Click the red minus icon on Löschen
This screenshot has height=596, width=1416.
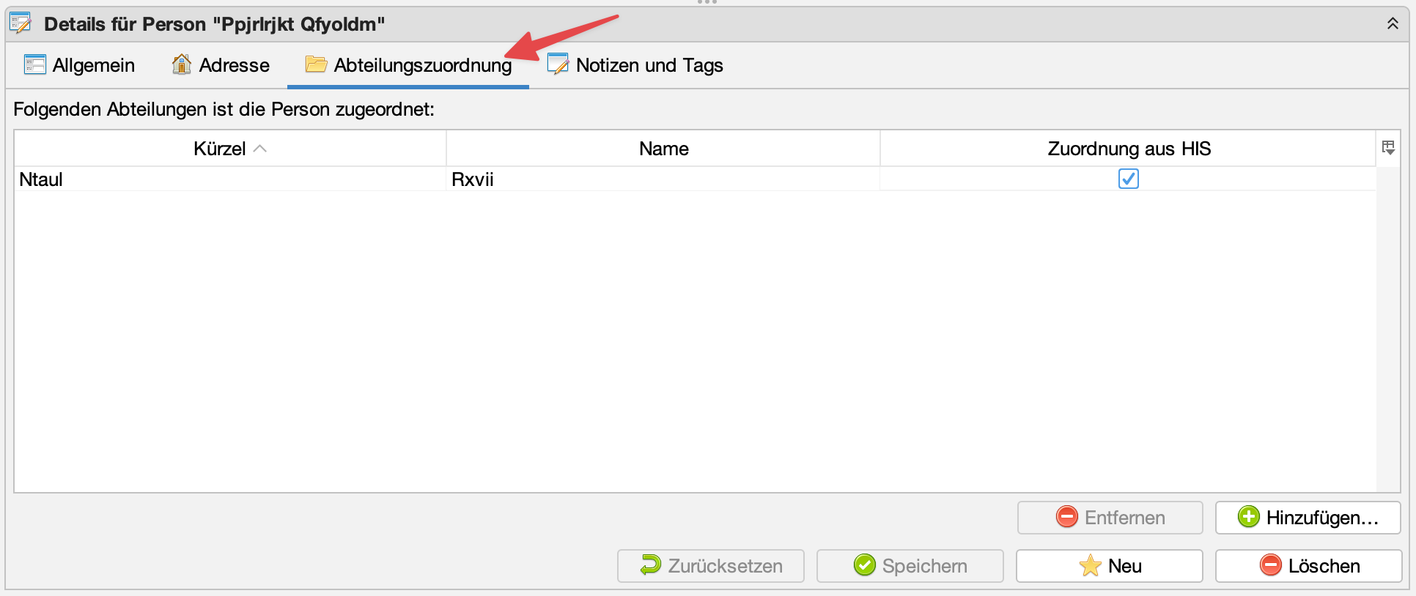pyautogui.click(x=1270, y=565)
